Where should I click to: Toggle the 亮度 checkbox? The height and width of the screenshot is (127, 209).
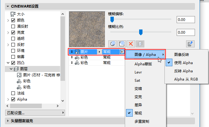pyautogui.click(x=13, y=33)
